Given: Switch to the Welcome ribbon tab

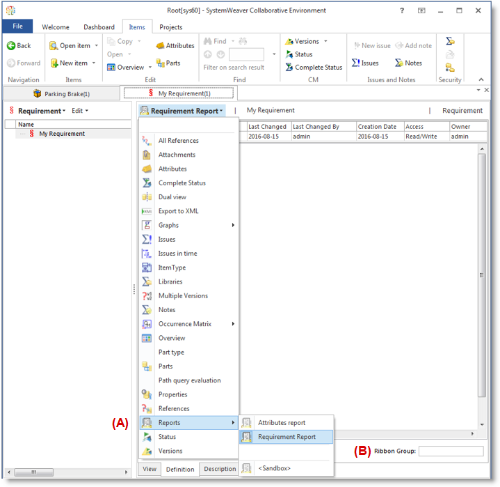Looking at the screenshot, I should (x=56, y=27).
